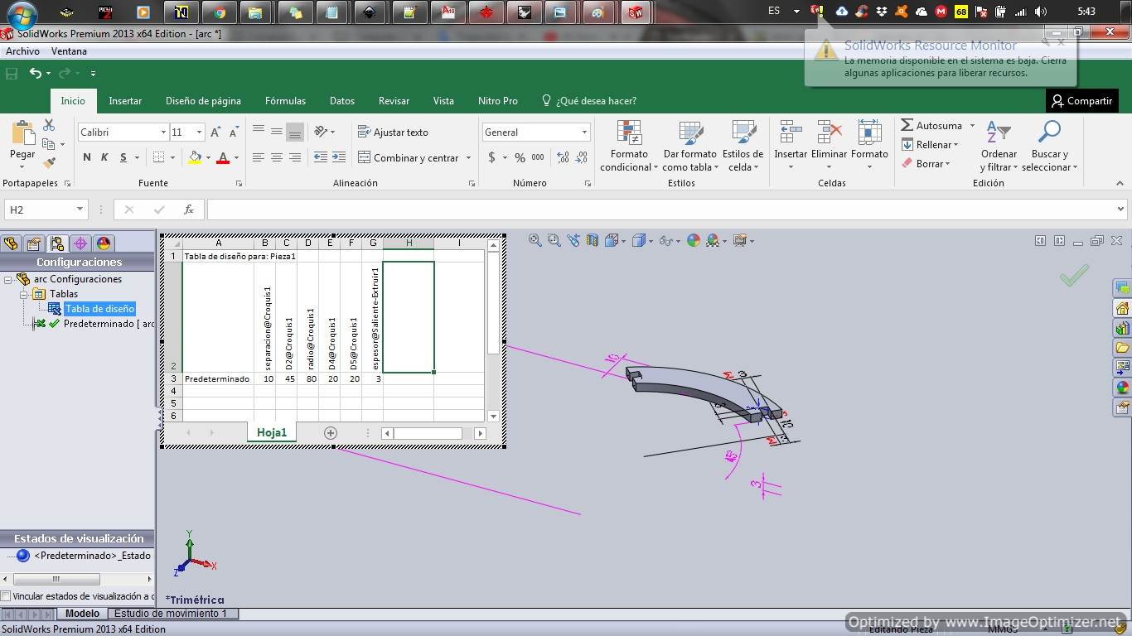
Task: Open the Calibri font name dropdown
Action: coord(163,132)
